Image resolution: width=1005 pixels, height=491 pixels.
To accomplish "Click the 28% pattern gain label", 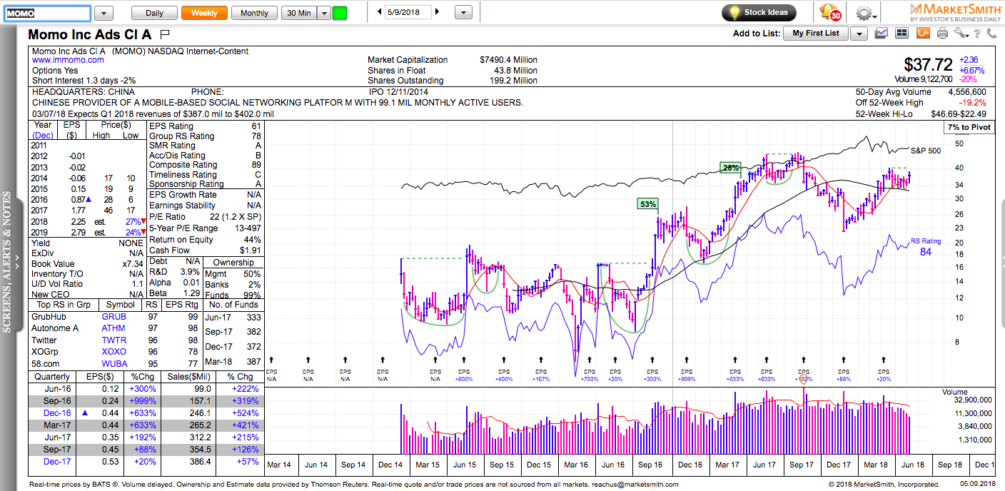I will click(730, 168).
